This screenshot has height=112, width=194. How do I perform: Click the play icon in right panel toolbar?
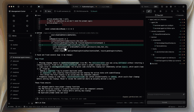coord(166,11)
